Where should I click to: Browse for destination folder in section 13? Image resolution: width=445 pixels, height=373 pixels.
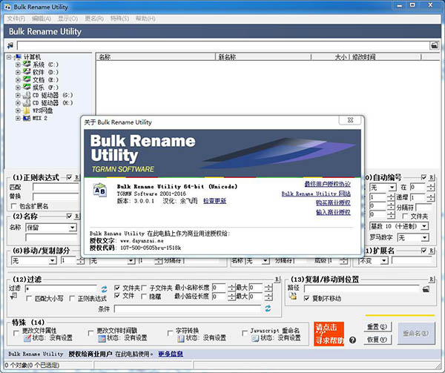[426, 289]
